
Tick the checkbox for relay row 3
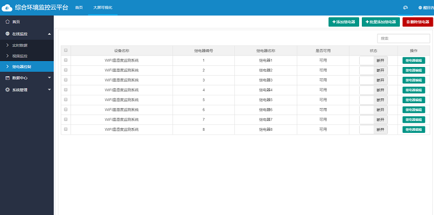[66, 80]
